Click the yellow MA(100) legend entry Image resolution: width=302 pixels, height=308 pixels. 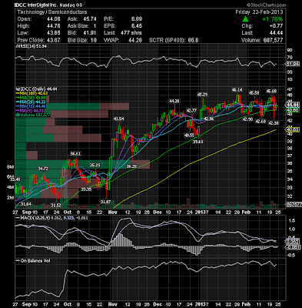(32, 93)
